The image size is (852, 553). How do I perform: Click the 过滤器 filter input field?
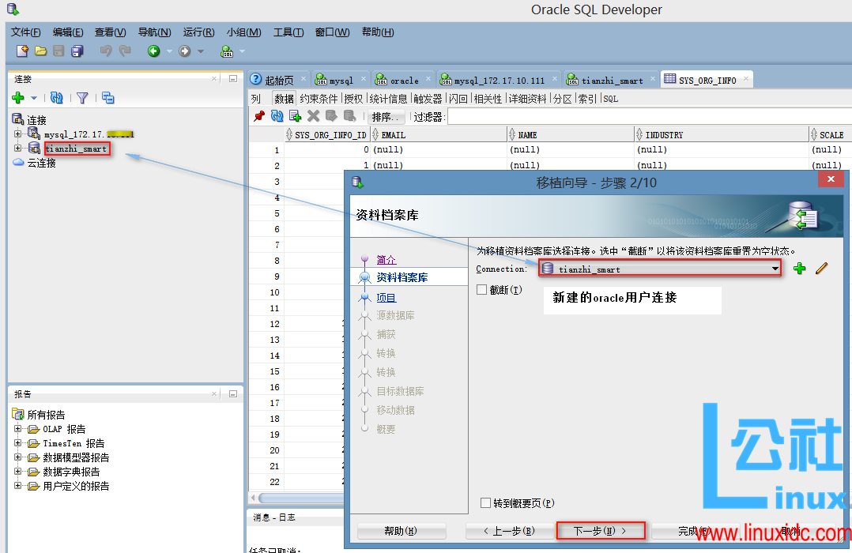tap(650, 116)
